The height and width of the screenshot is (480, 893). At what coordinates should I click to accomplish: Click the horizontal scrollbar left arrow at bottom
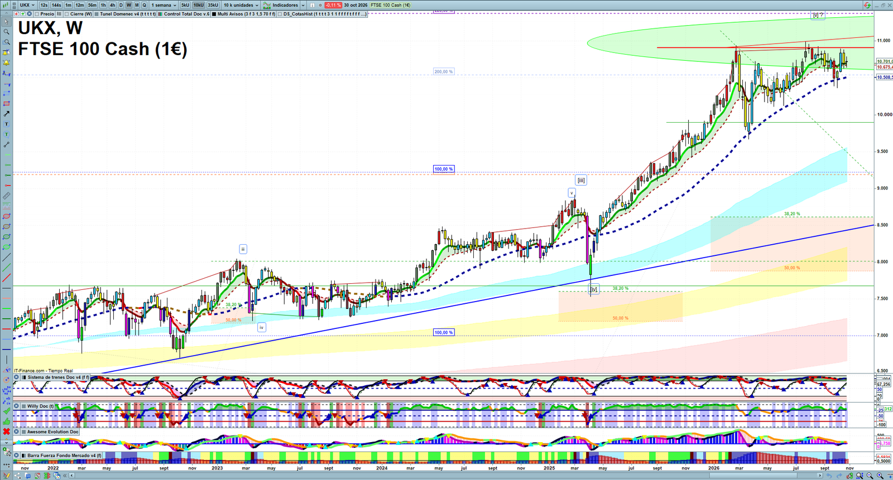71,476
